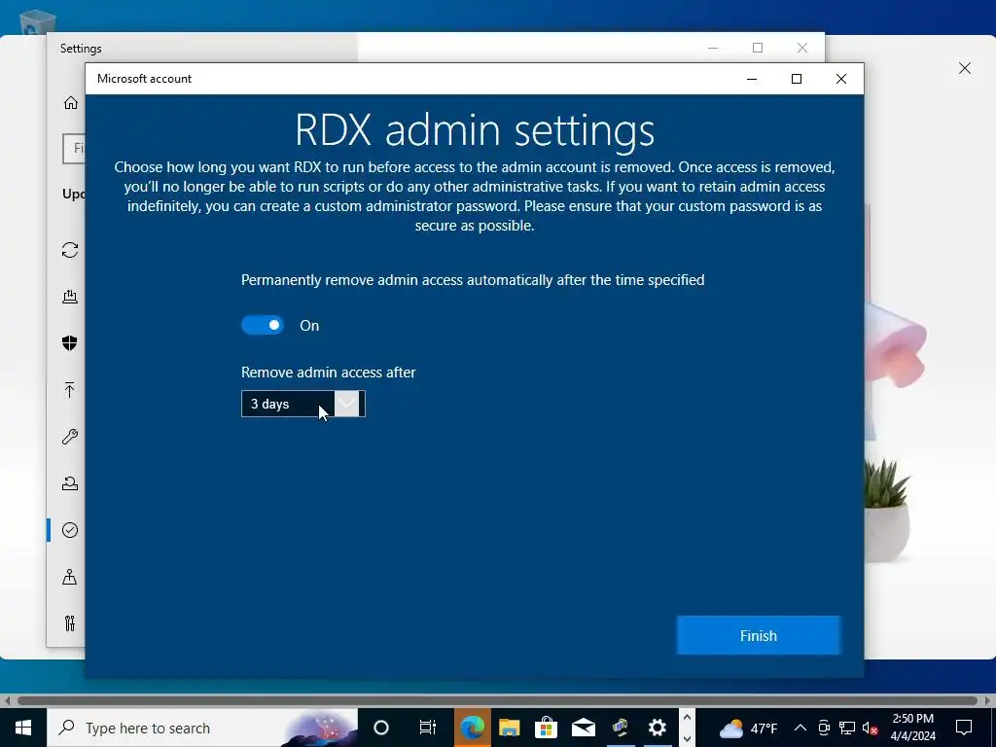This screenshot has height=747, width=996.
Task: Click taskbar toolbar up arrow
Action: (687, 718)
